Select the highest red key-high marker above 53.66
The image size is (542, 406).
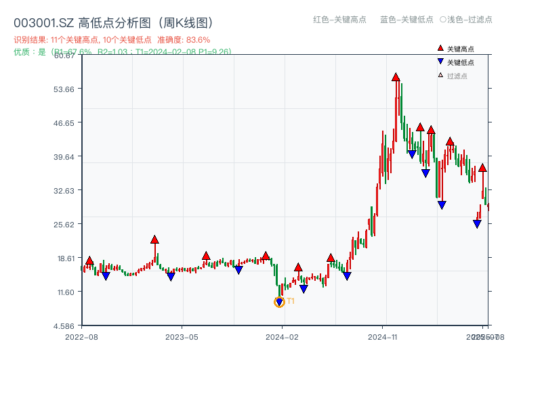pyautogui.click(x=396, y=77)
